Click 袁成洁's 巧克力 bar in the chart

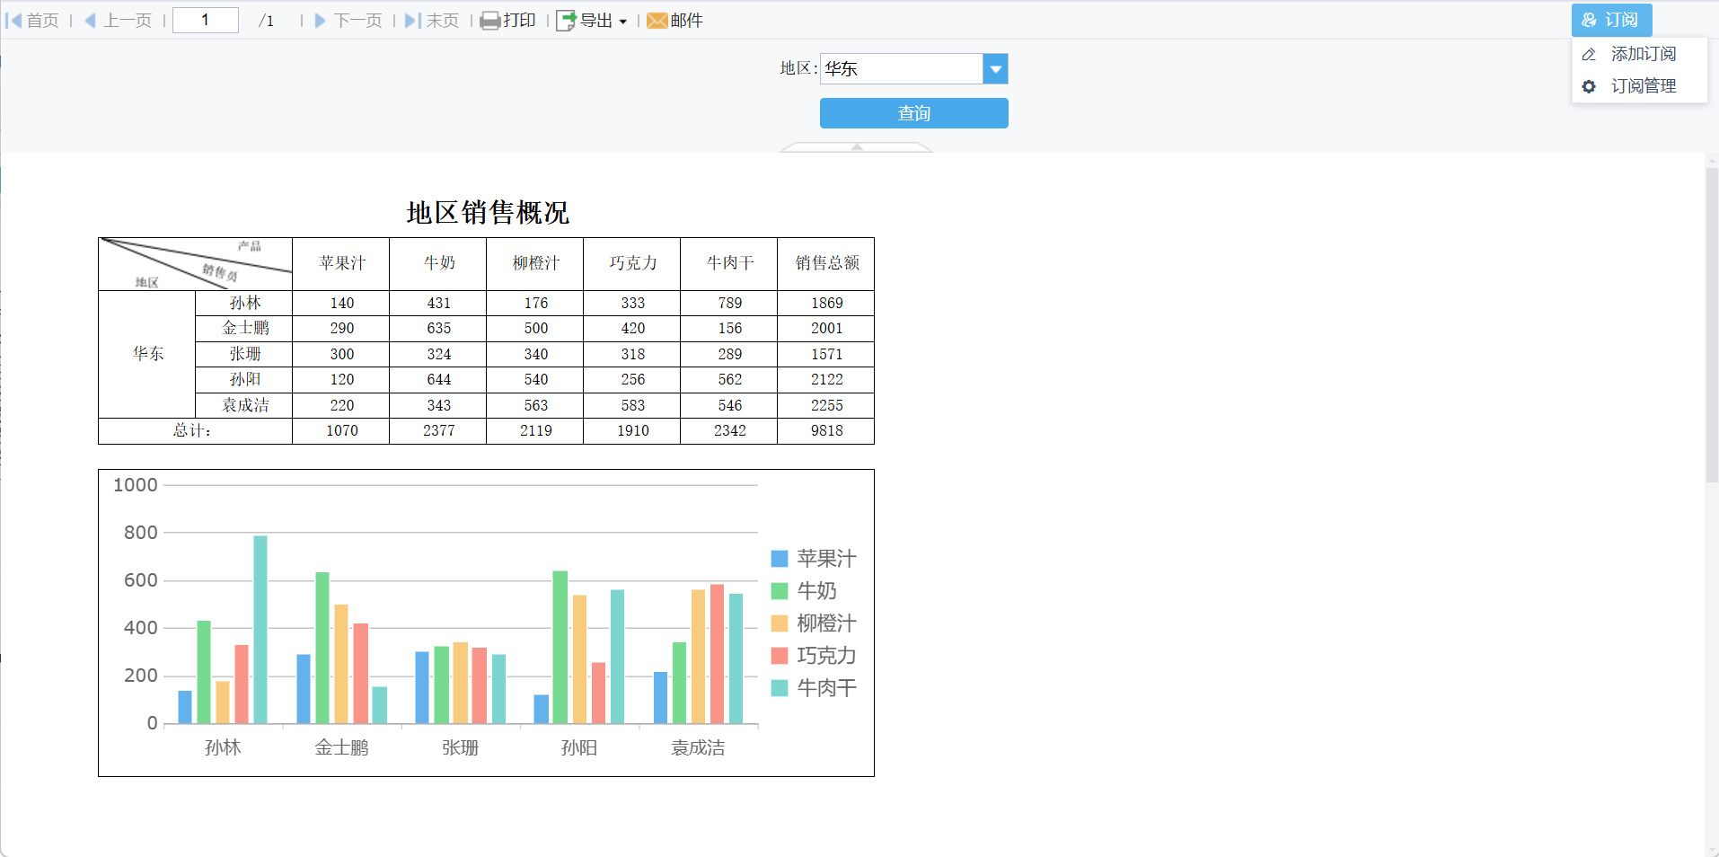pos(717,654)
